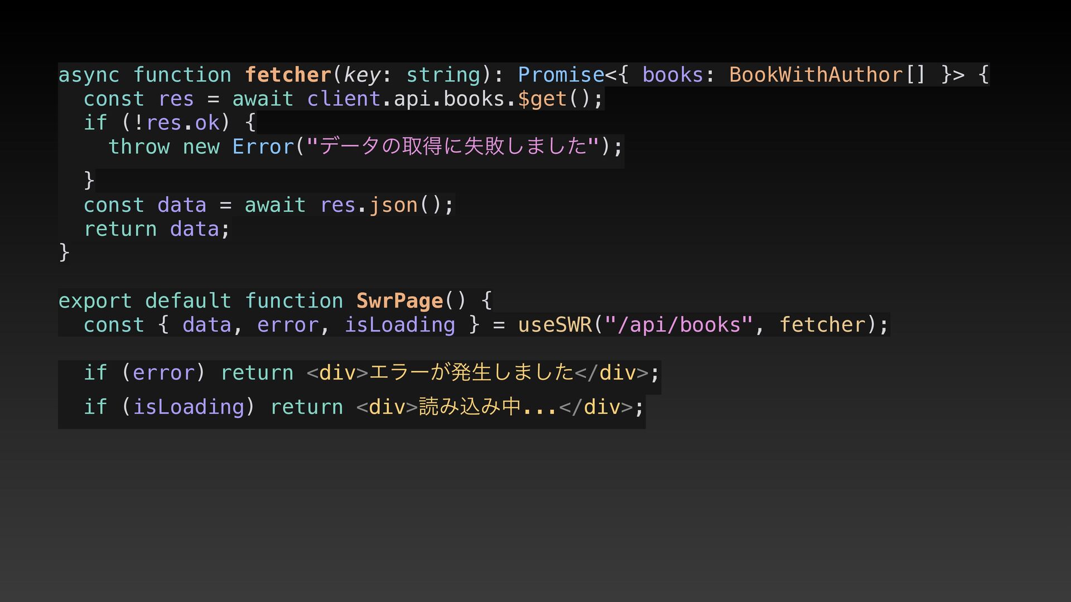Click the 'client' identifier in await line
The height and width of the screenshot is (602, 1071).
(343, 99)
